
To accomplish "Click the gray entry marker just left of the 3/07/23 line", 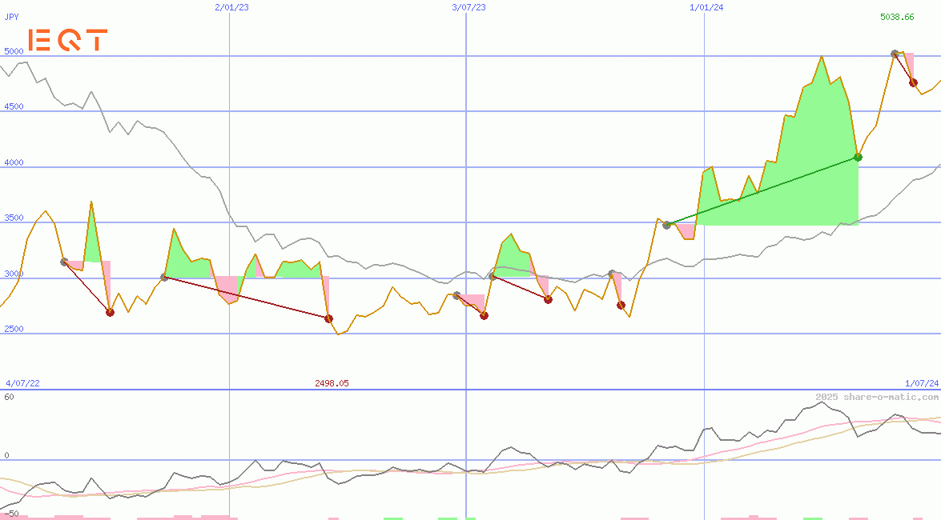I will click(x=456, y=296).
